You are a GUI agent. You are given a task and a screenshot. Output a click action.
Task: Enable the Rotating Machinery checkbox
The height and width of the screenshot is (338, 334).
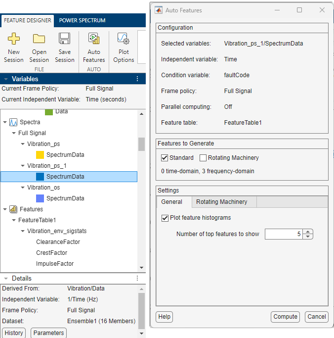(203, 158)
